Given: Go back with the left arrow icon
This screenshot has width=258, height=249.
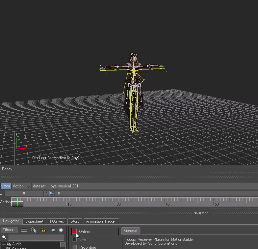Looking at the screenshot, I should coord(53,230).
